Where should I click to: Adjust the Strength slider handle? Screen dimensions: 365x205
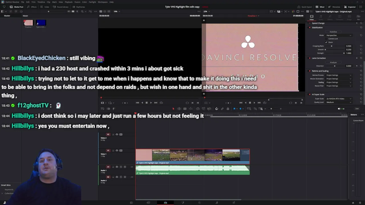pos(344,53)
